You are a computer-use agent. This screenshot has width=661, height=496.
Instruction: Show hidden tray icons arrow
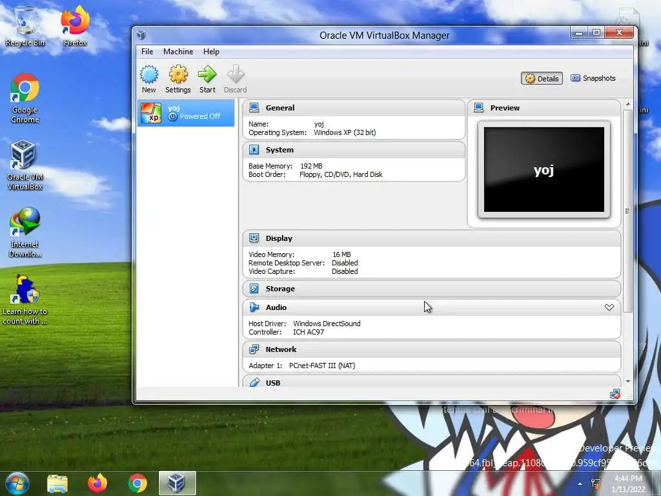580,484
